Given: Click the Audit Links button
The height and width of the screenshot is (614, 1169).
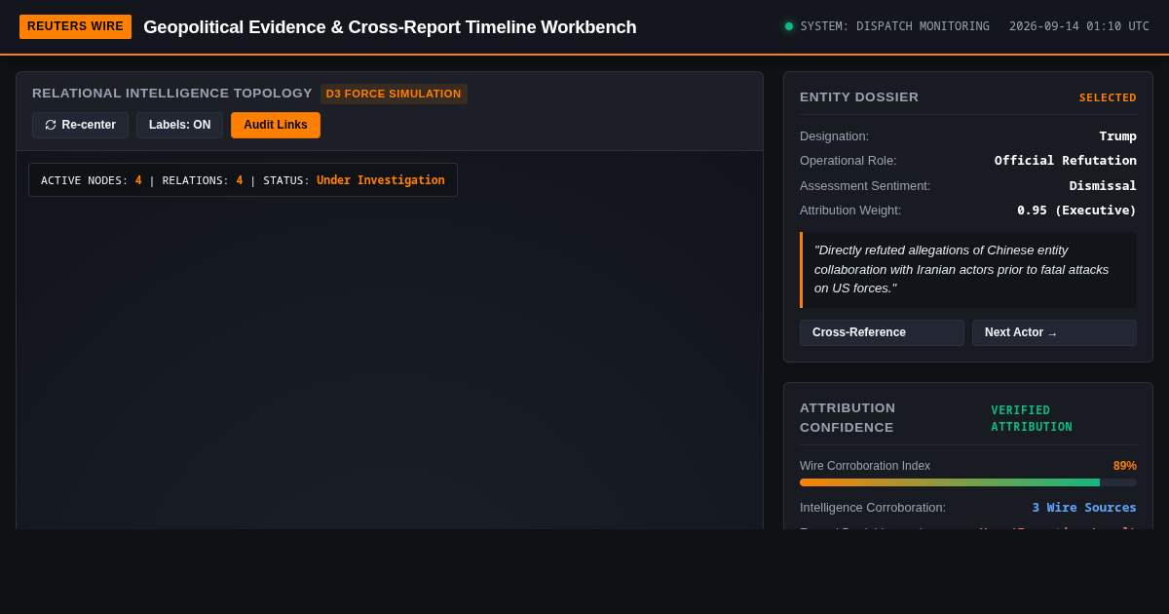Looking at the screenshot, I should 276,125.
